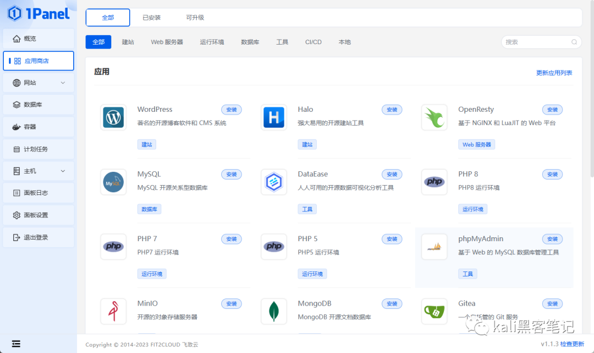594x353 pixels.
Task: Click the PHP 8 logo
Action: click(x=434, y=182)
